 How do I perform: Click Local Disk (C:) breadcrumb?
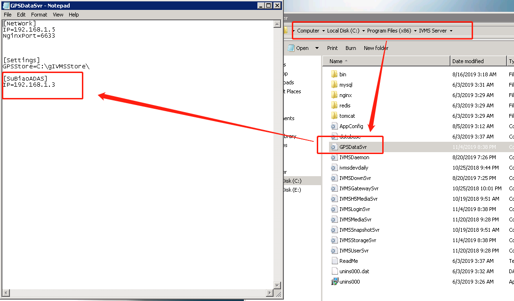343,31
